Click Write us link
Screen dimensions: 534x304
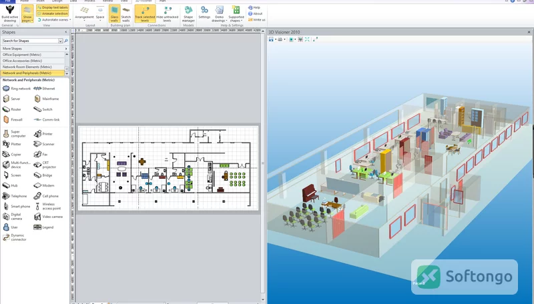256,20
